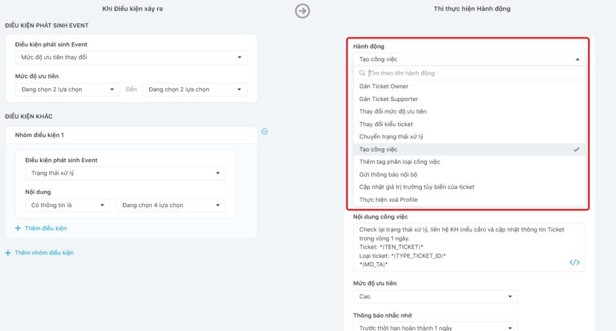Click the search magnifier icon in action dropdown
The height and width of the screenshot is (331, 616).
point(362,73)
